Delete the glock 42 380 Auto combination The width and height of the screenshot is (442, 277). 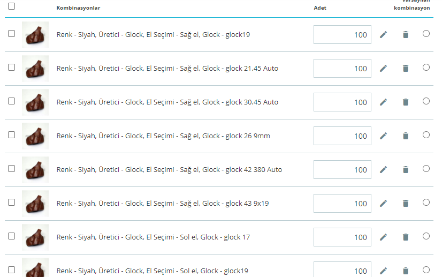pos(406,170)
